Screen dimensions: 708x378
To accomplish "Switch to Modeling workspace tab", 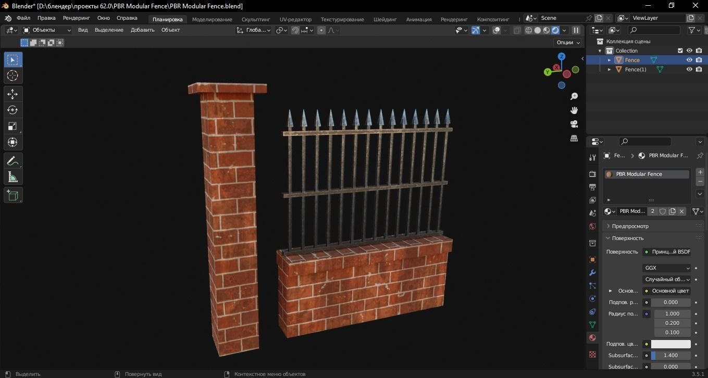I will click(x=212, y=19).
